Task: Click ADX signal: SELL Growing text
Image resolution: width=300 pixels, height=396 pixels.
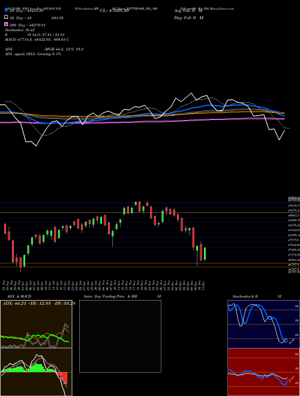Action: [x=33, y=54]
